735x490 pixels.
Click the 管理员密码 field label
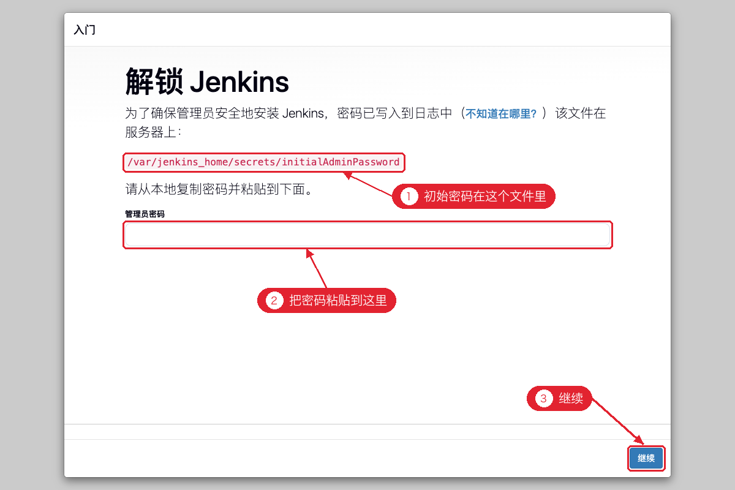pyautogui.click(x=145, y=214)
